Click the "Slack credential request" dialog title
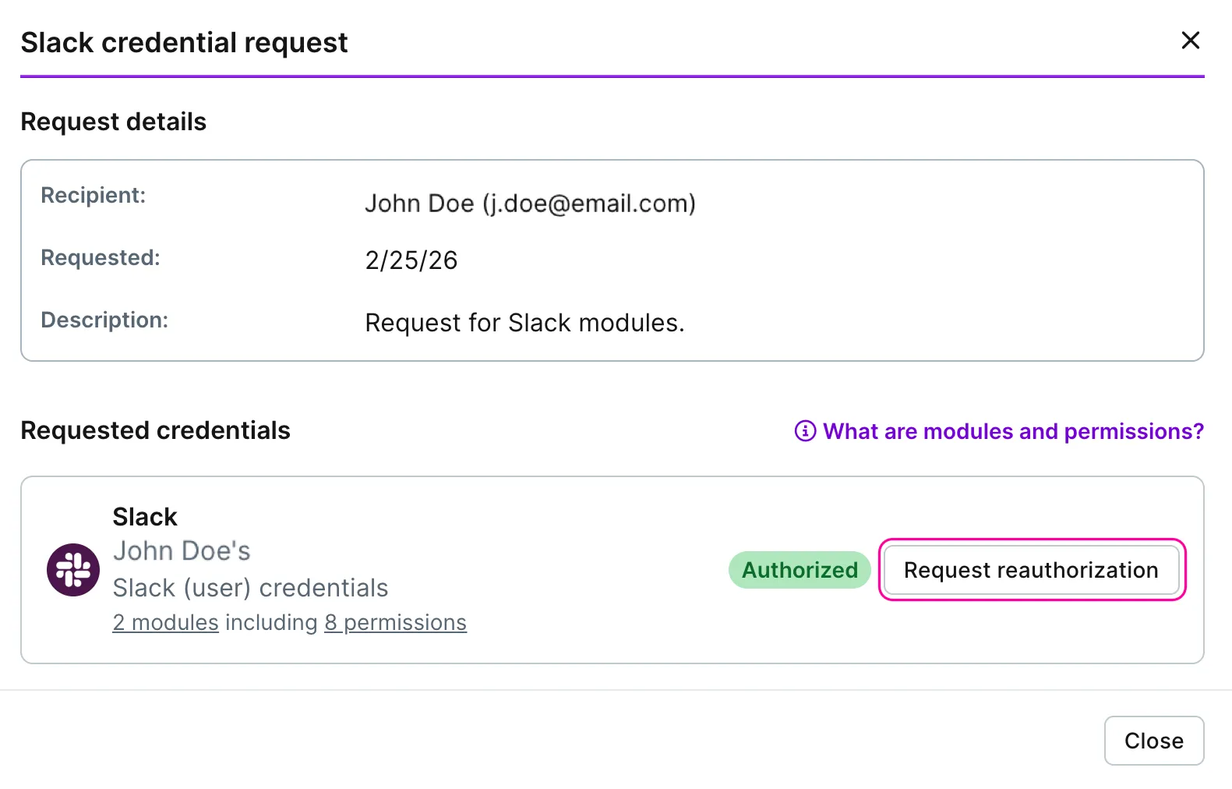Screen dimensions: 1232x789 pyautogui.click(x=184, y=43)
